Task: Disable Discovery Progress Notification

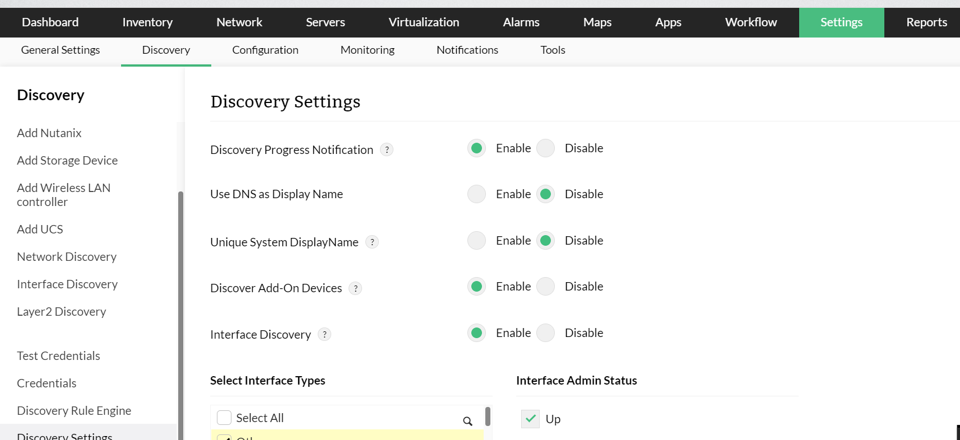Action: [x=545, y=148]
